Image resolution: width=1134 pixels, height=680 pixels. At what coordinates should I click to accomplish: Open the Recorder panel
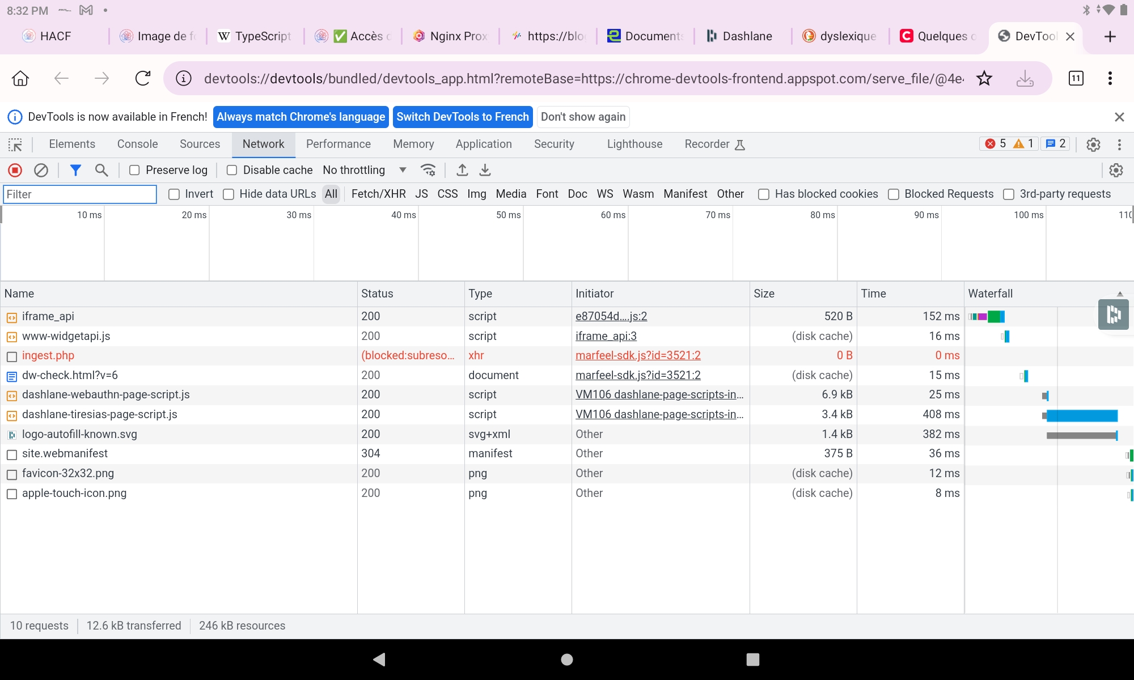coord(714,144)
